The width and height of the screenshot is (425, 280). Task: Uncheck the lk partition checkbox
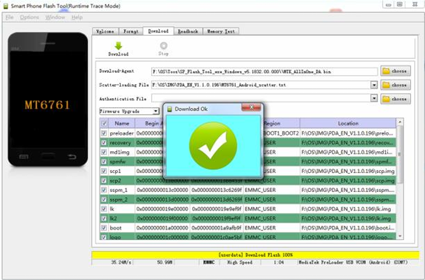point(104,209)
